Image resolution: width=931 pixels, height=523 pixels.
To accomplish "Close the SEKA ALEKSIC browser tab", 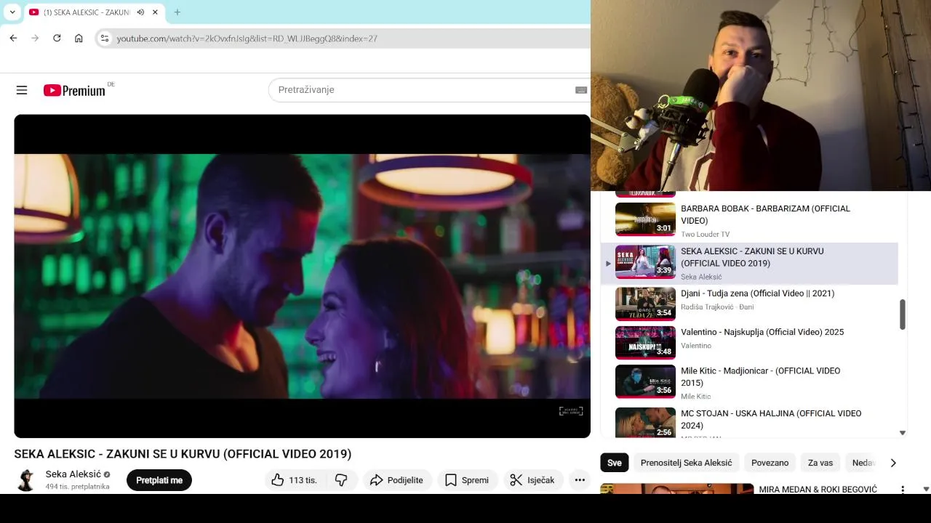I will pyautogui.click(x=155, y=12).
